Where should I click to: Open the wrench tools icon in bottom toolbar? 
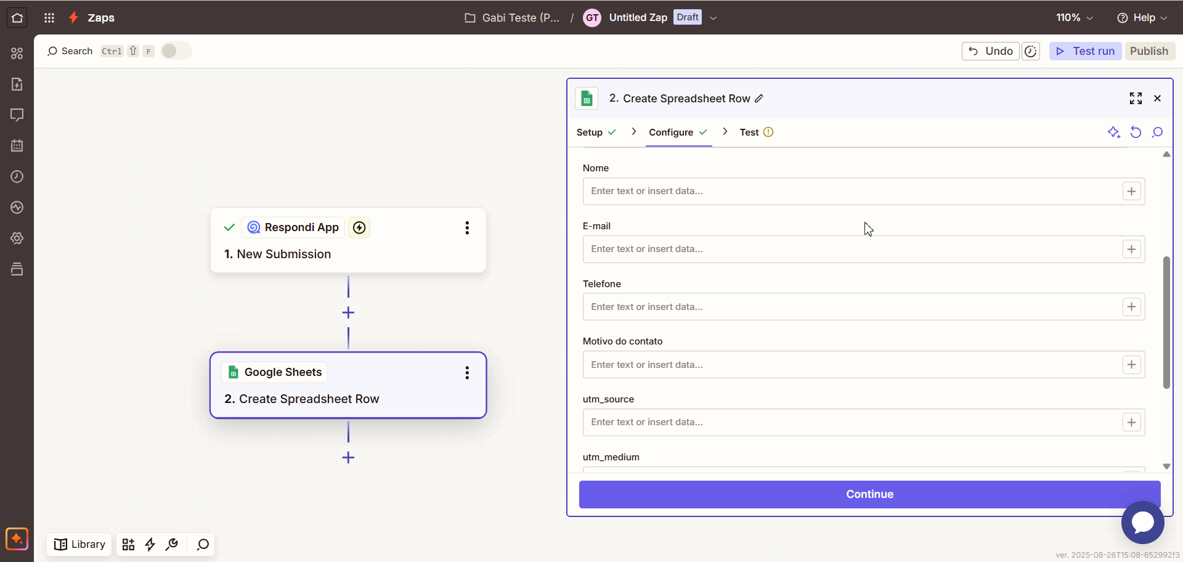click(172, 545)
